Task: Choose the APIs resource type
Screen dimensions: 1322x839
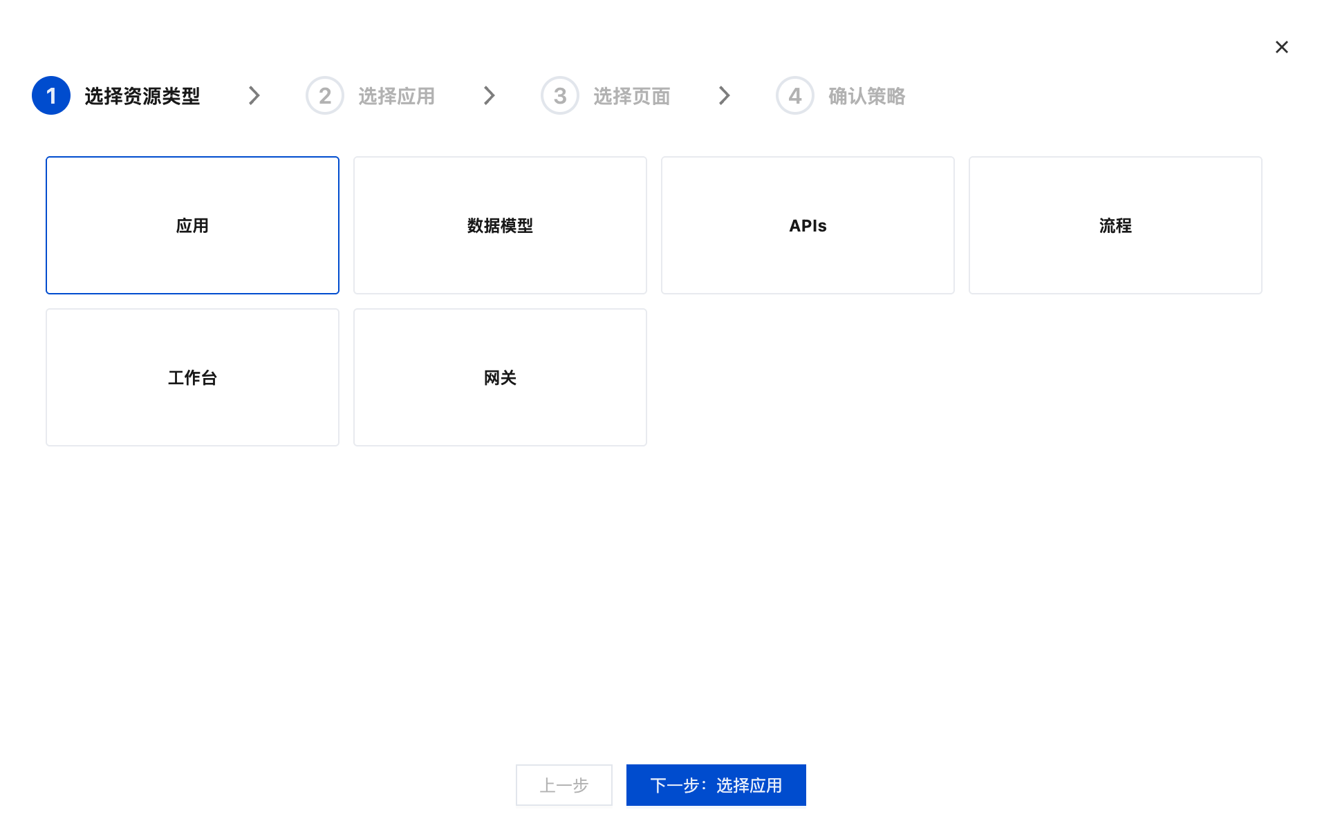Action: tap(807, 225)
